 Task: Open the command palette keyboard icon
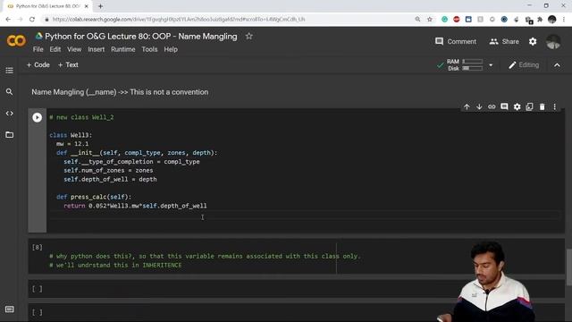pos(10,309)
